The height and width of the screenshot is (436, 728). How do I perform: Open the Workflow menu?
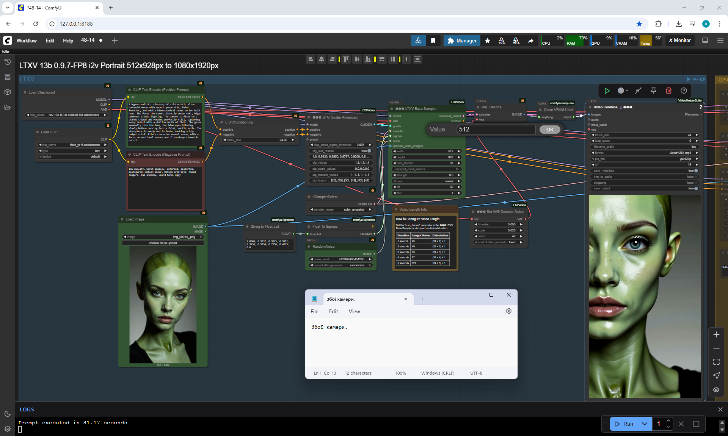click(27, 41)
